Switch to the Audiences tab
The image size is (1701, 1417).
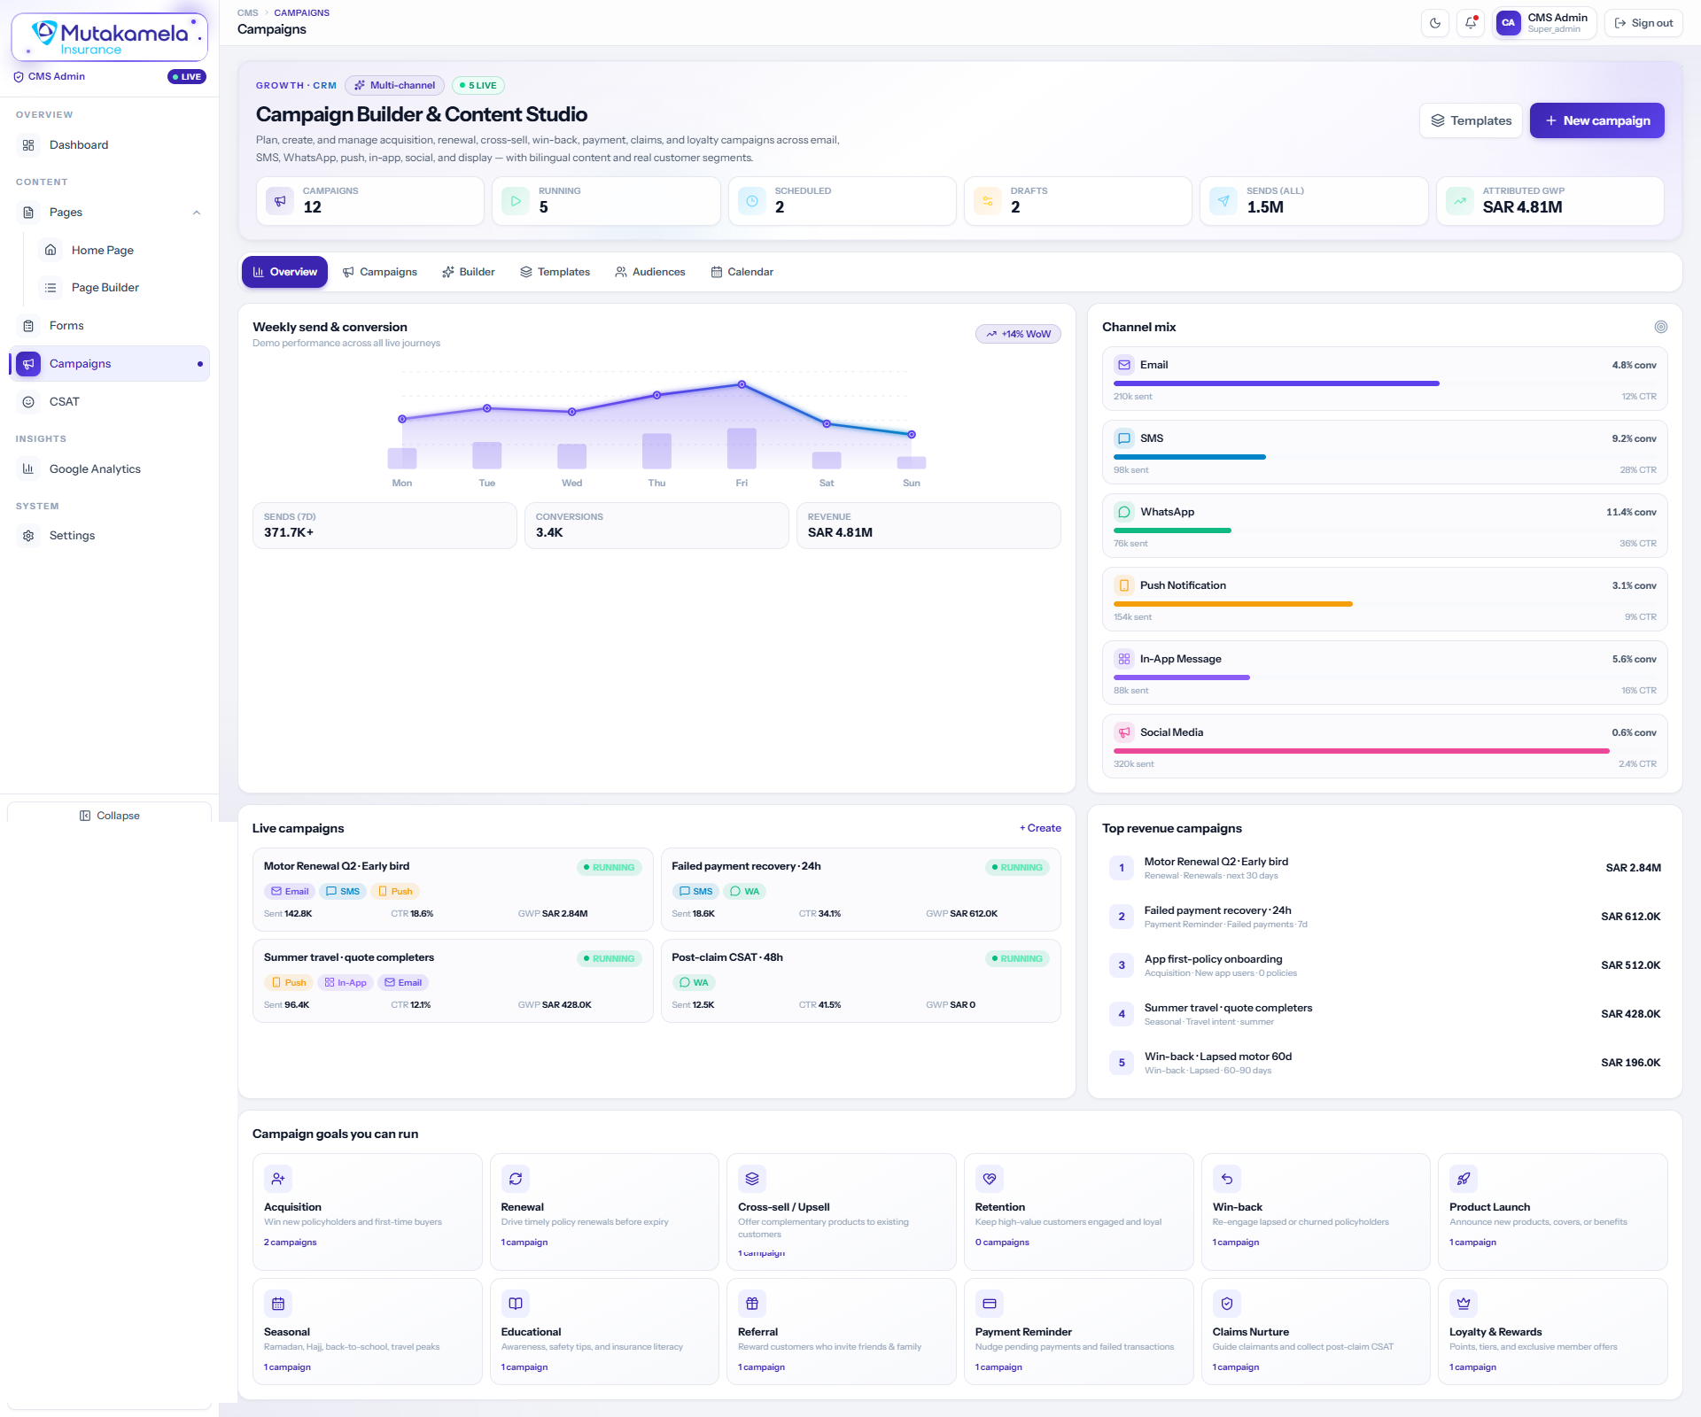tap(650, 272)
